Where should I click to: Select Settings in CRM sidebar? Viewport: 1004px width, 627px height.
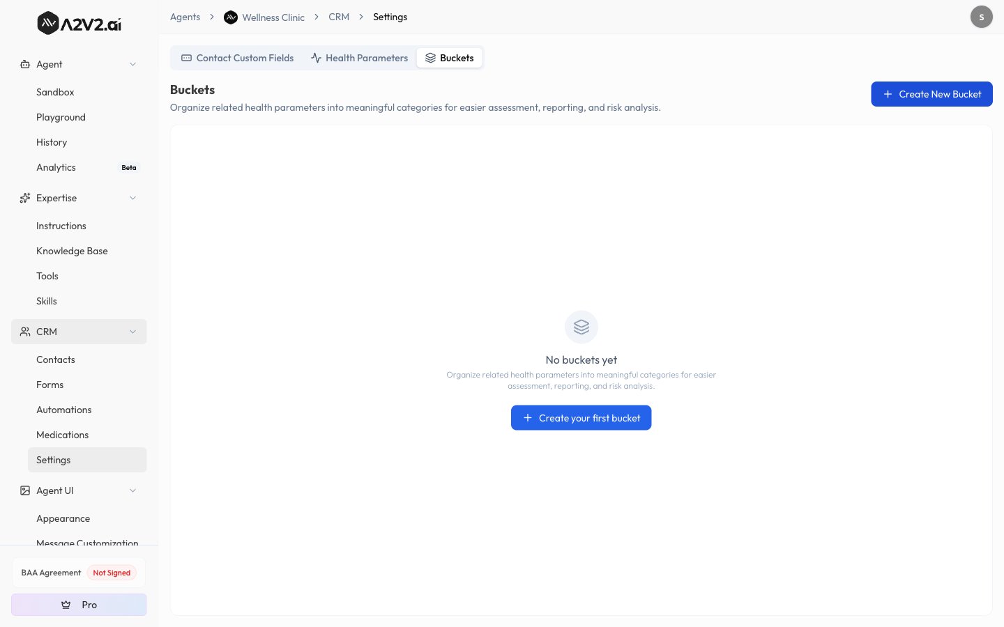pyautogui.click(x=87, y=460)
